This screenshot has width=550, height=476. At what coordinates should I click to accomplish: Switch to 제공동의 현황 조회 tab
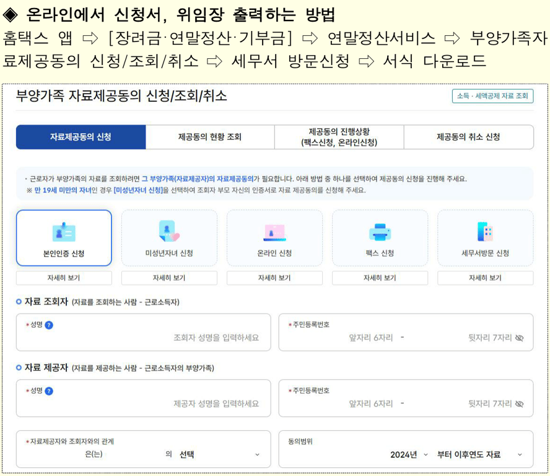pos(210,137)
